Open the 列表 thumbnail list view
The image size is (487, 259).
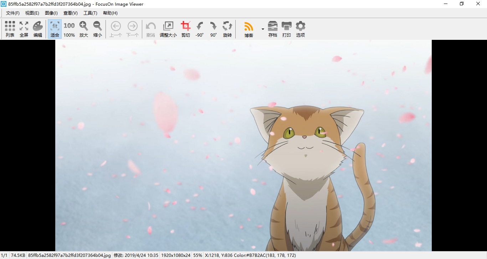[x=10, y=29]
